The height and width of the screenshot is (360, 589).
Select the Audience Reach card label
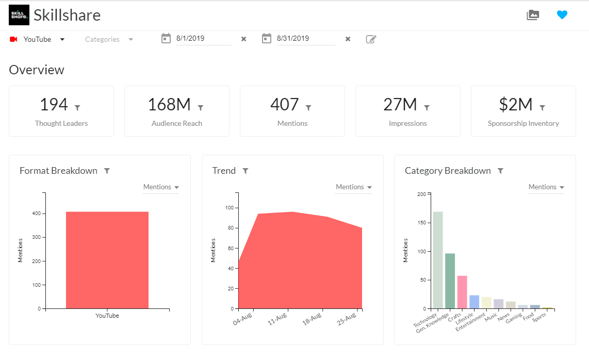[177, 123]
